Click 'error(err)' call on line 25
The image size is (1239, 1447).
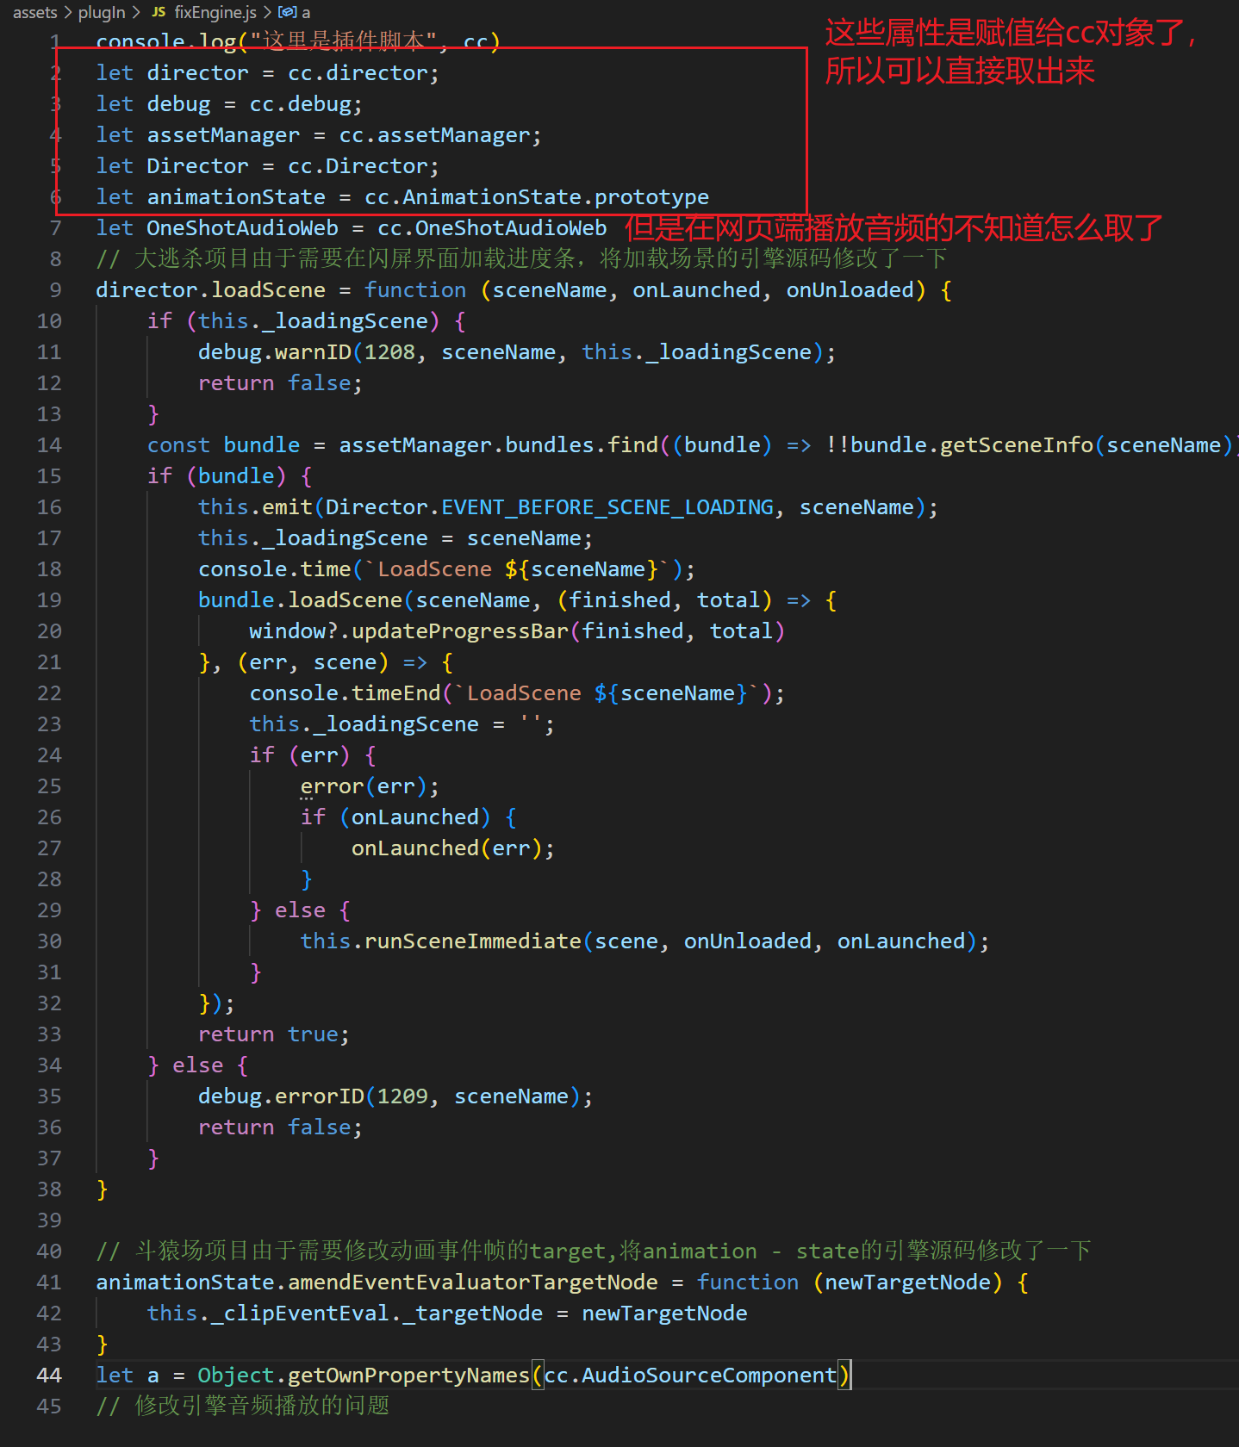pos(364,786)
